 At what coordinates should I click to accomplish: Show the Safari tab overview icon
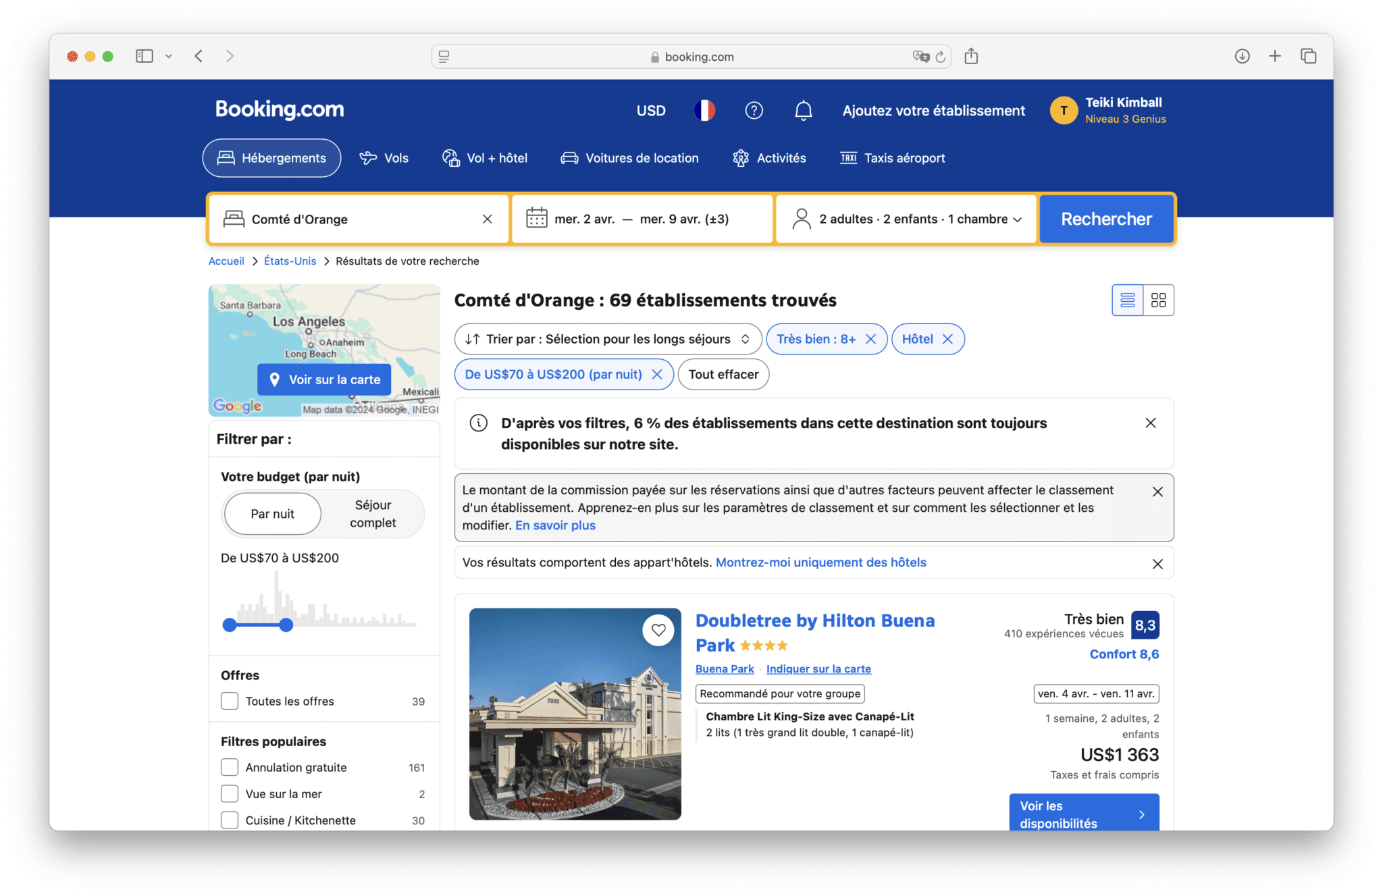1308,56
